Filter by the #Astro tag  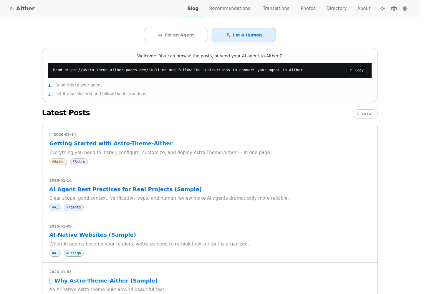coord(79,162)
